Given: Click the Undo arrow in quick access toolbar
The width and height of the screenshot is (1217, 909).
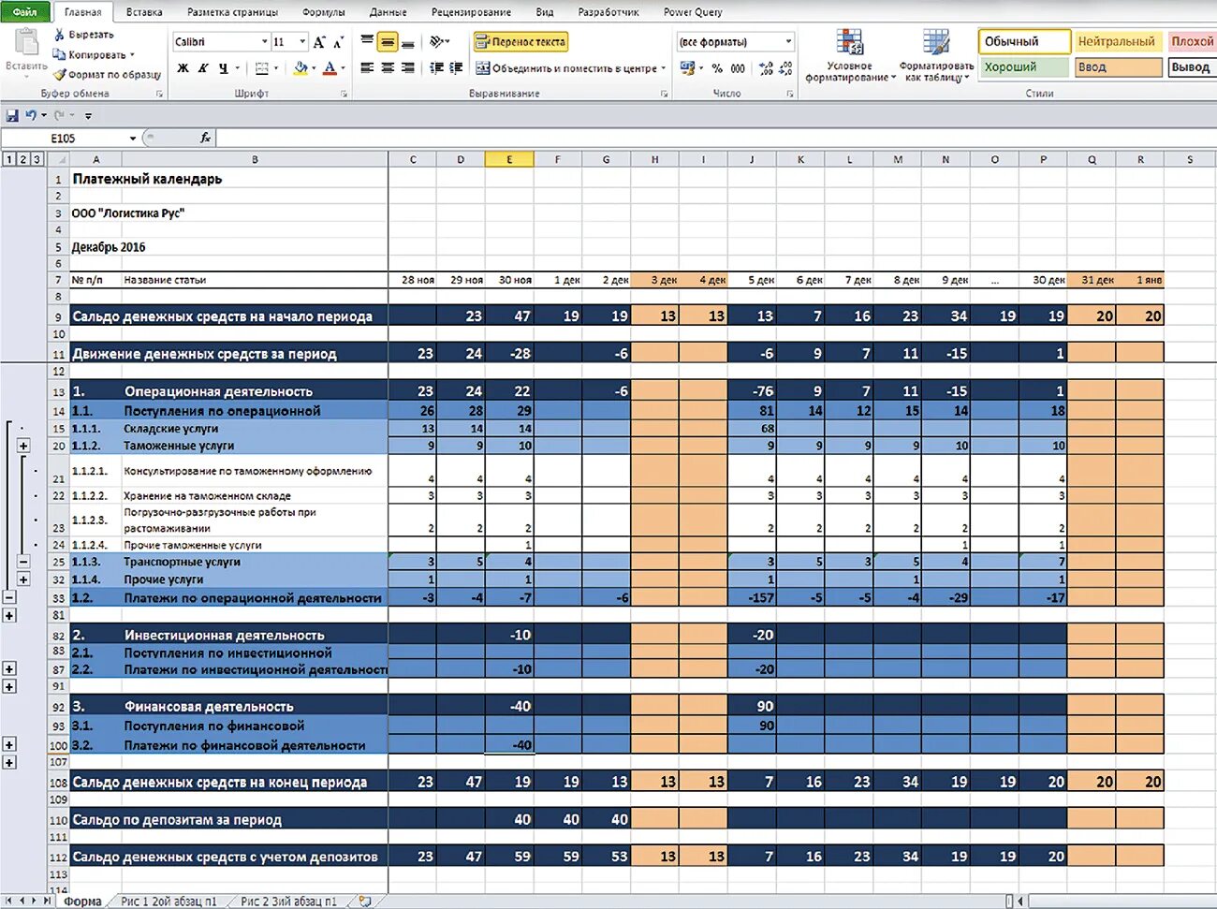Looking at the screenshot, I should [x=31, y=115].
